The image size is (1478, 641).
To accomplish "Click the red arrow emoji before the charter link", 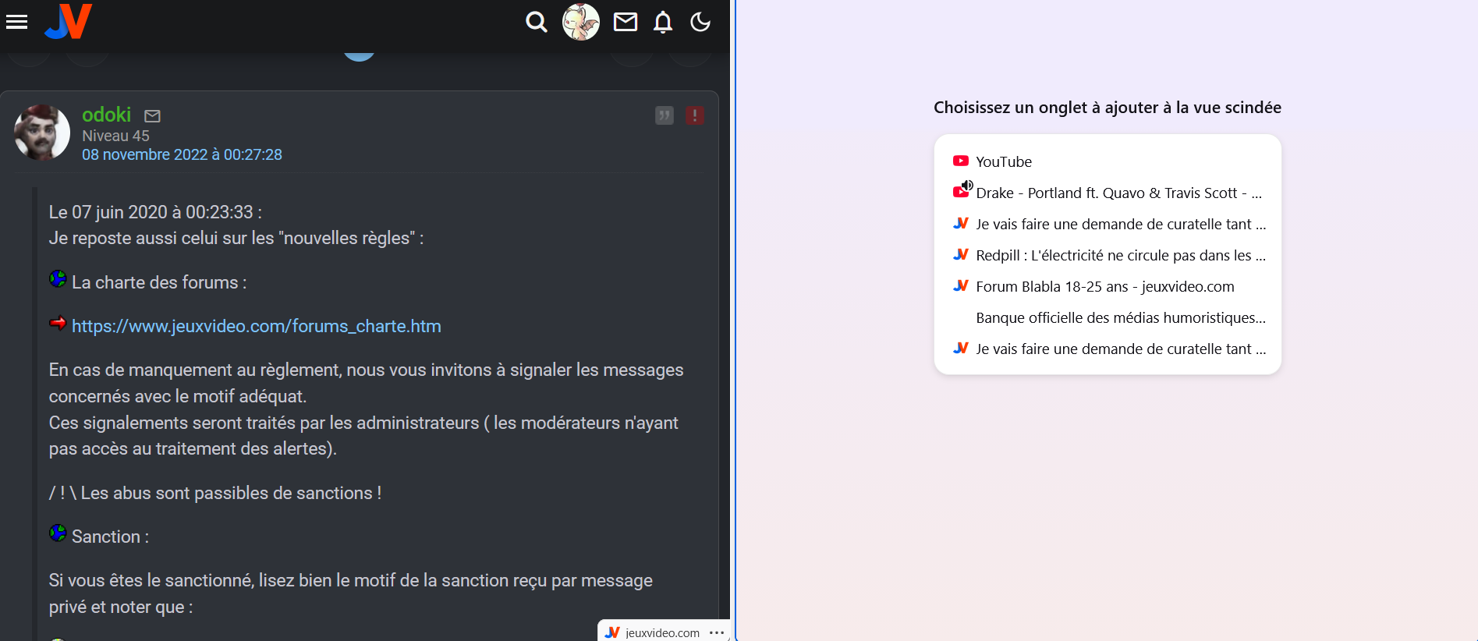I will (x=58, y=323).
